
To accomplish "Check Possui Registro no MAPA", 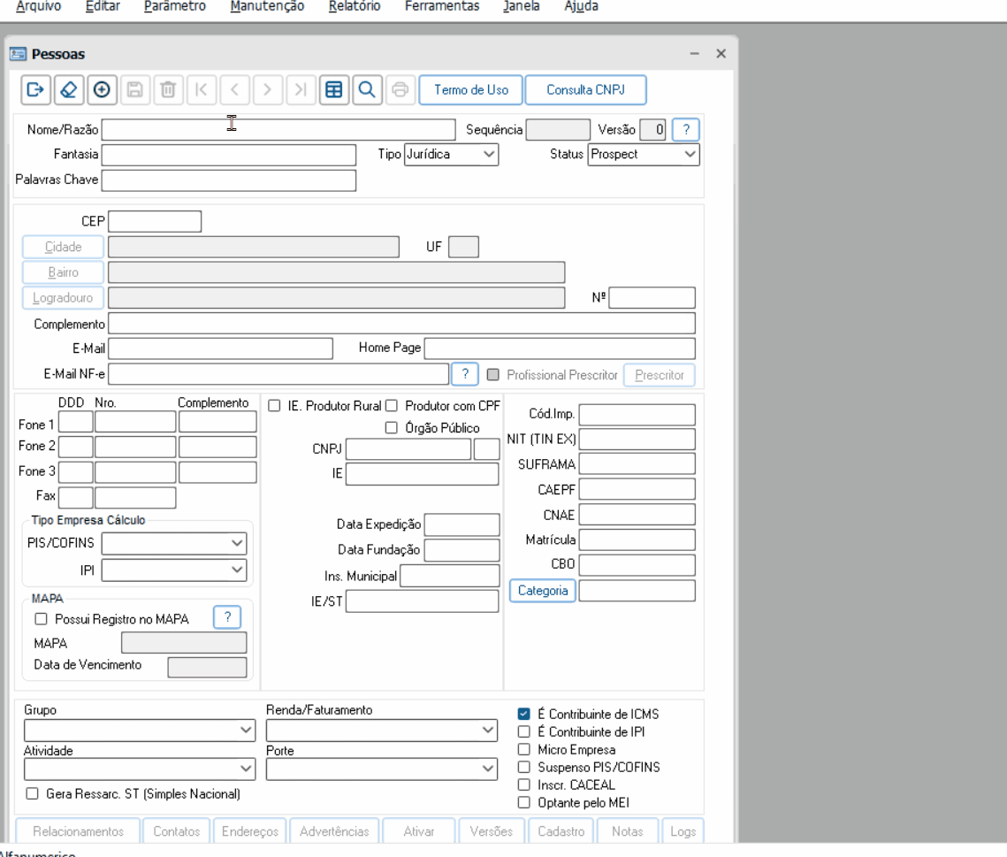I will click(41, 620).
